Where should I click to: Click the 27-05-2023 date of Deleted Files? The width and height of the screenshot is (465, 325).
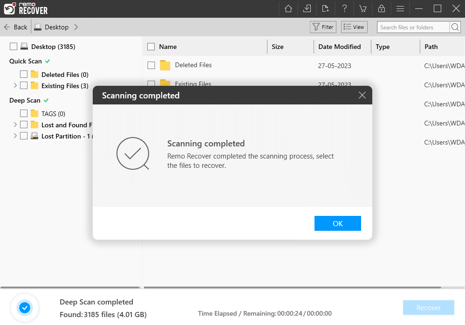coord(335,66)
